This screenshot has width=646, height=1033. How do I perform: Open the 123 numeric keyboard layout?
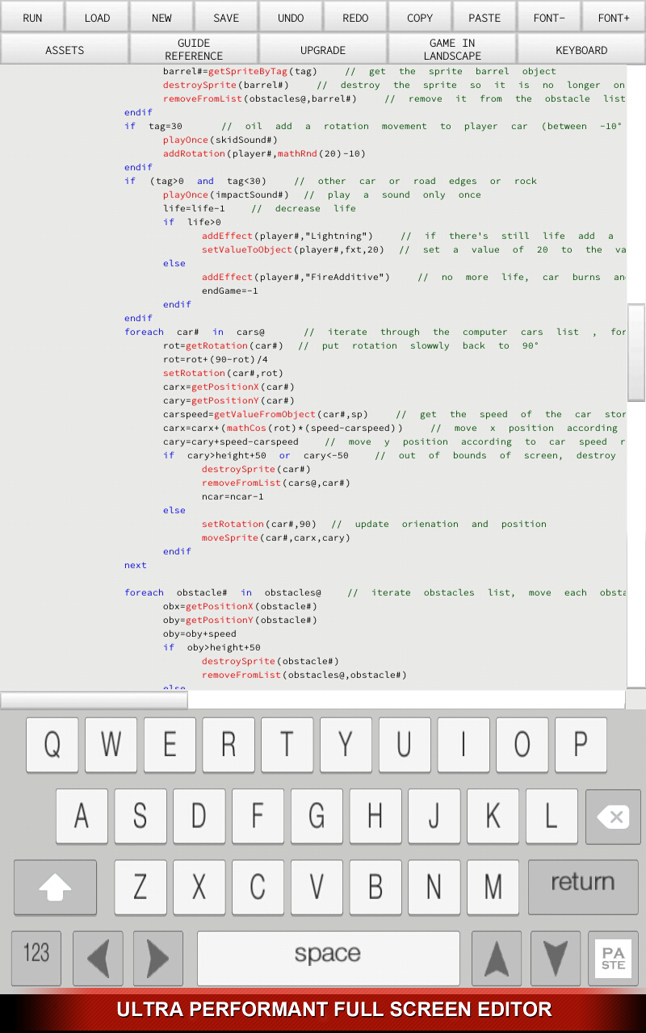coord(36,959)
